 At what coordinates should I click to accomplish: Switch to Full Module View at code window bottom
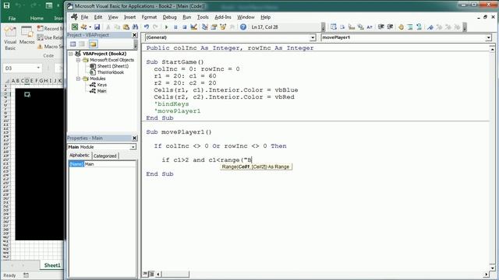(x=151, y=274)
